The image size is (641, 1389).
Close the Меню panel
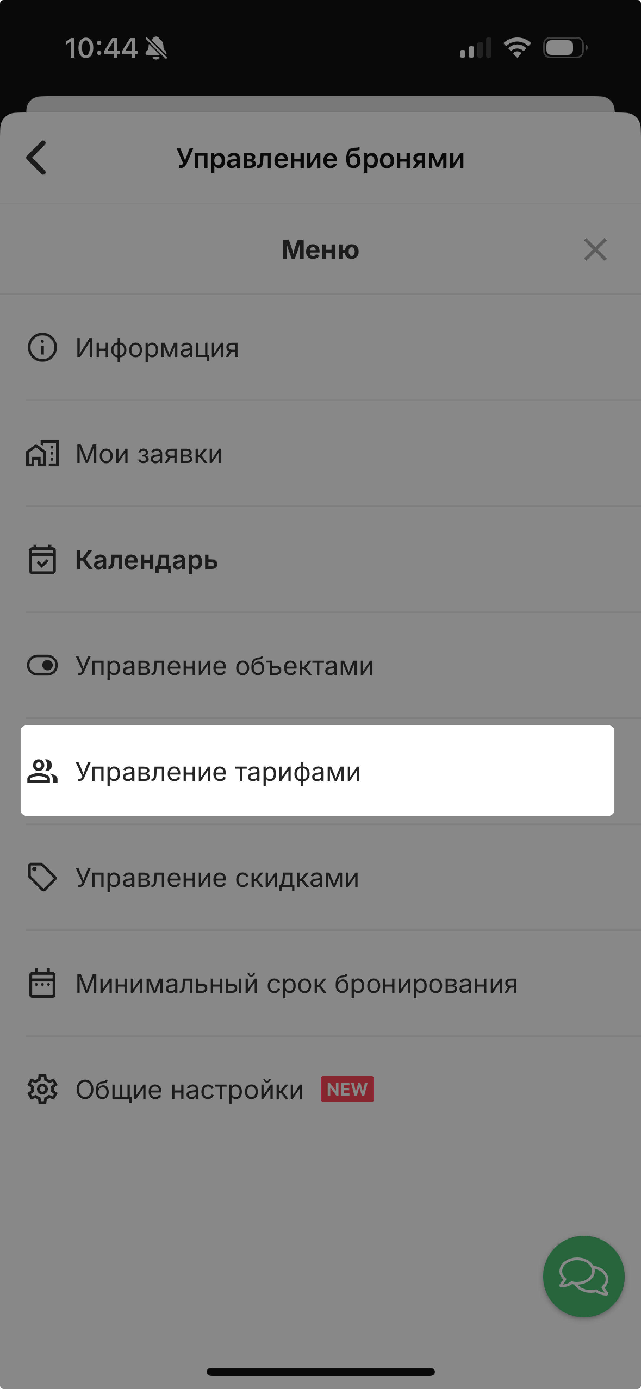[595, 250]
